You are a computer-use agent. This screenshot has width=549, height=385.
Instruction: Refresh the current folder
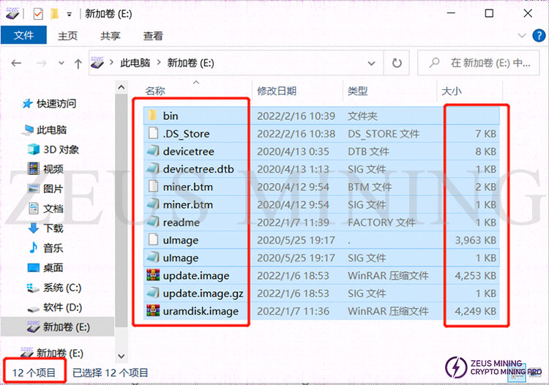pos(397,64)
